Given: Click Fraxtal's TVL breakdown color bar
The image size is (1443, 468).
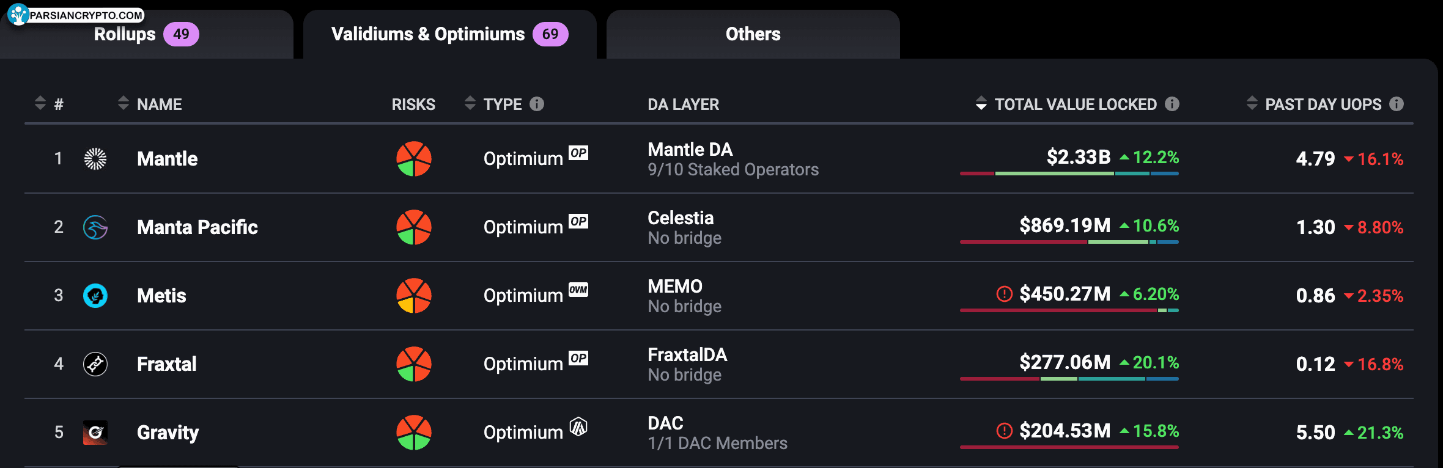Looking at the screenshot, I should click(x=1069, y=379).
